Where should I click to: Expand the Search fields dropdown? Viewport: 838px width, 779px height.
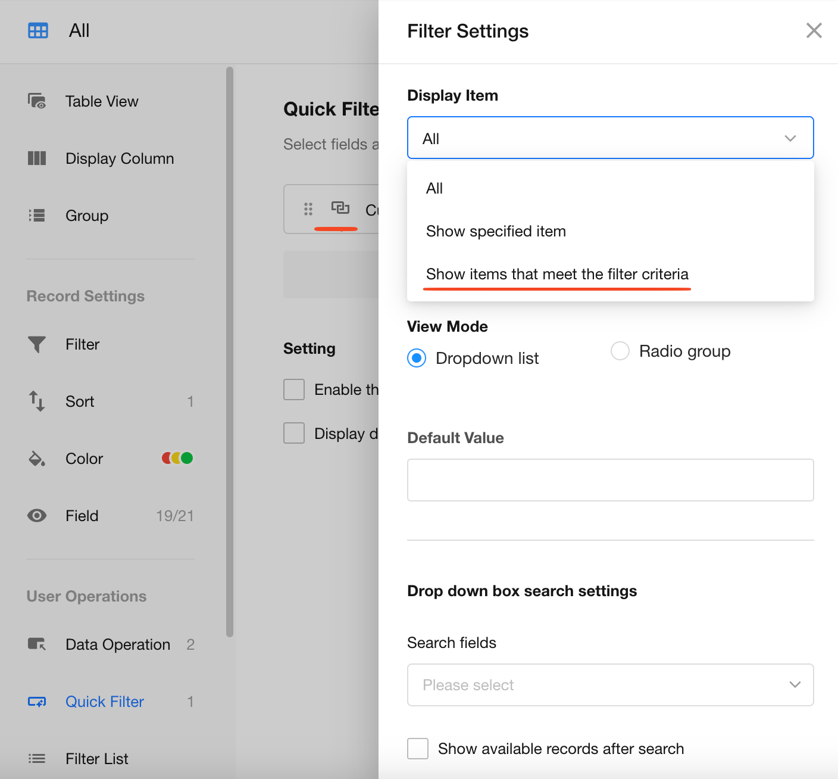point(610,685)
